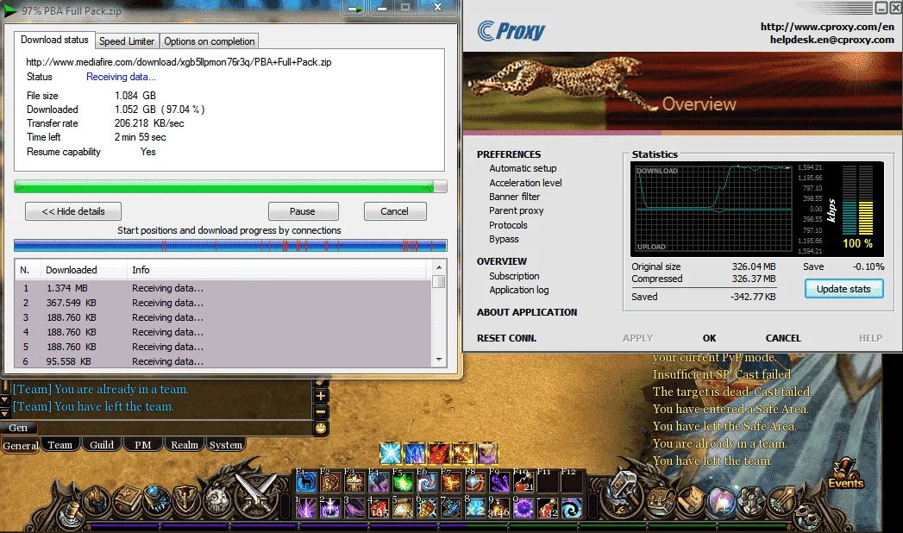Viewport: 903px width, 533px height.
Task: Pause the PBA Full Pack download
Action: point(303,211)
